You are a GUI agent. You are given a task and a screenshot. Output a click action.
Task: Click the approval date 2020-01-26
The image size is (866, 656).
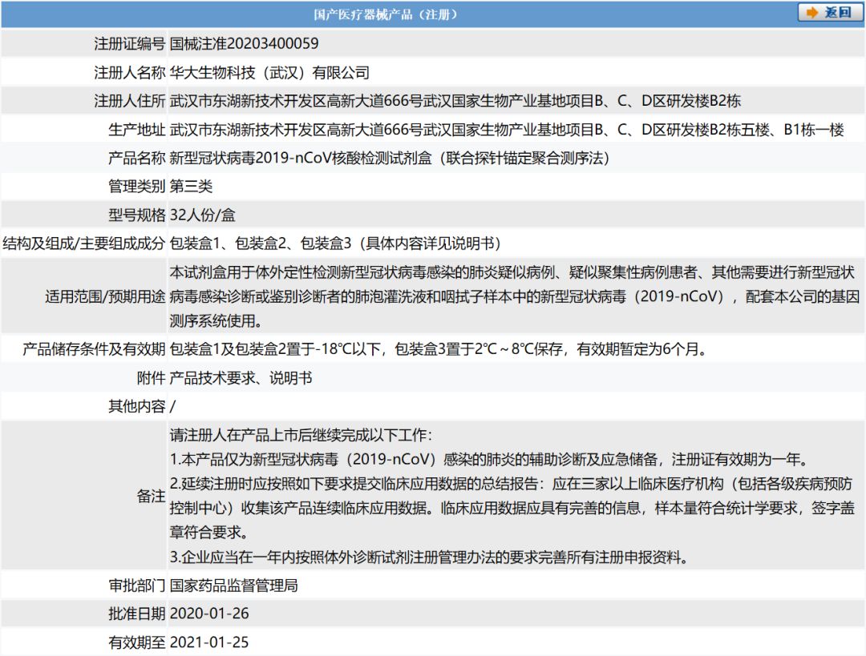[x=210, y=614]
